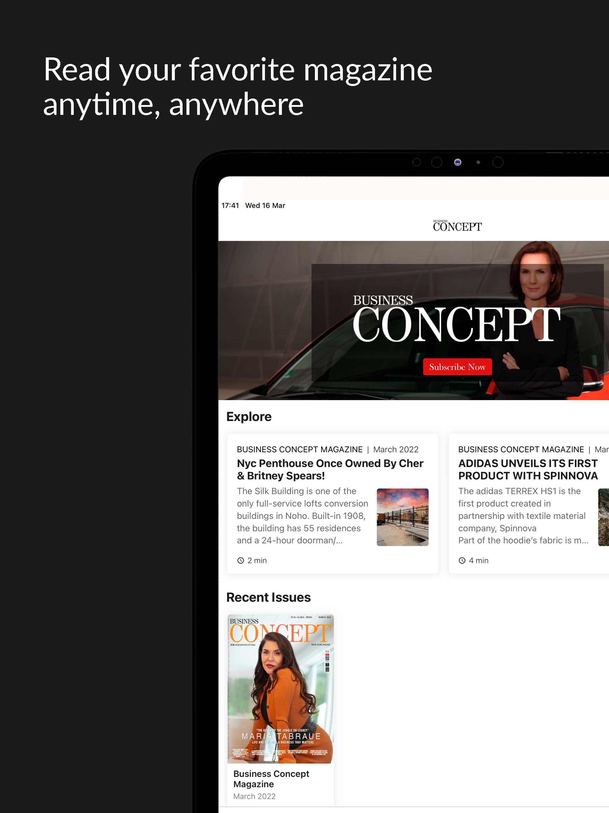Viewport: 609px width, 813px height.
Task: Open the March 2022 magazine cover
Action: (x=281, y=689)
